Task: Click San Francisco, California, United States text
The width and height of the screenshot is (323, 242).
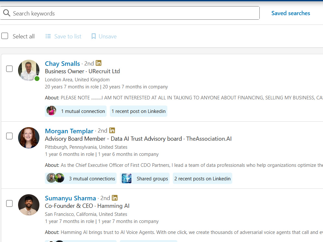Action: pyautogui.click(x=86, y=214)
